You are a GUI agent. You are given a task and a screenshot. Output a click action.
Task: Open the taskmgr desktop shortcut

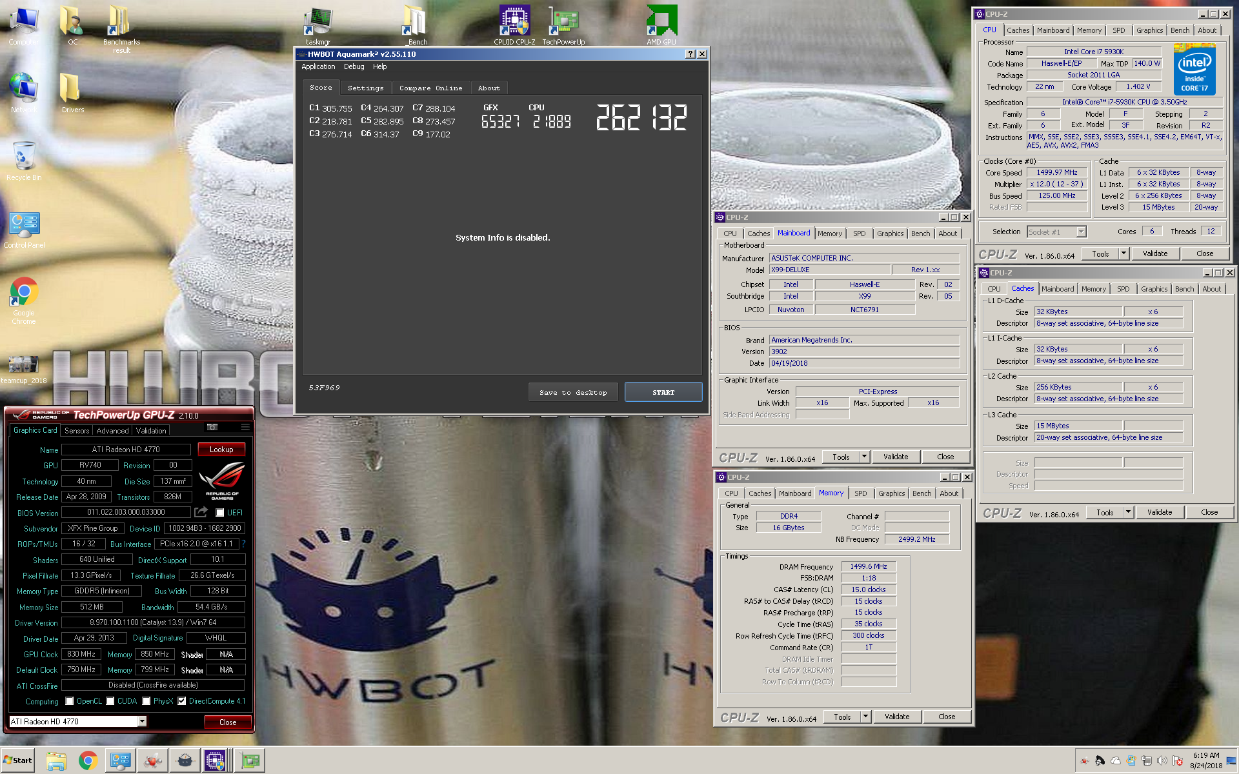coord(318,25)
